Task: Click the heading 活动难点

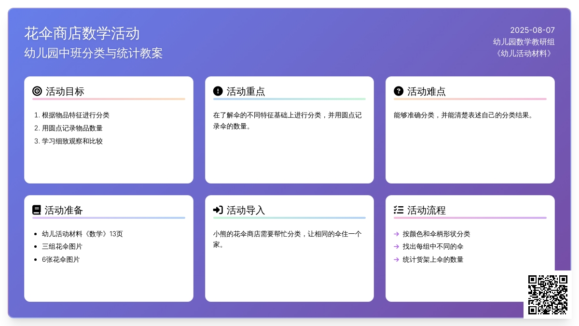Action: (427, 91)
